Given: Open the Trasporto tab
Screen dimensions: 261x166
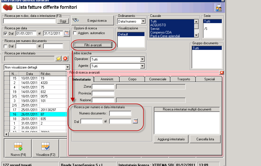Looking at the screenshot, I should point(183,79).
